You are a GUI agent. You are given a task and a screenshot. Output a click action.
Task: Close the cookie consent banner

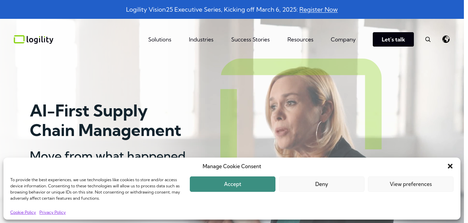(x=450, y=166)
